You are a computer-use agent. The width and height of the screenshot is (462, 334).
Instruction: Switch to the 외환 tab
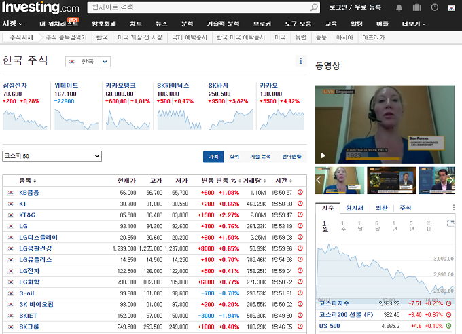click(382, 208)
